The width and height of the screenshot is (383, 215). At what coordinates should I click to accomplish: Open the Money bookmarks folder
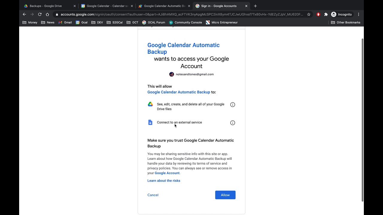click(30, 22)
